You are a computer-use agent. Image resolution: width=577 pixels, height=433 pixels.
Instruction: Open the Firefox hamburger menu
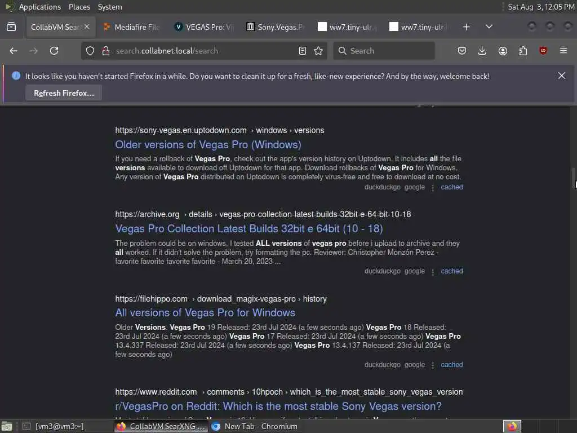pos(563,51)
